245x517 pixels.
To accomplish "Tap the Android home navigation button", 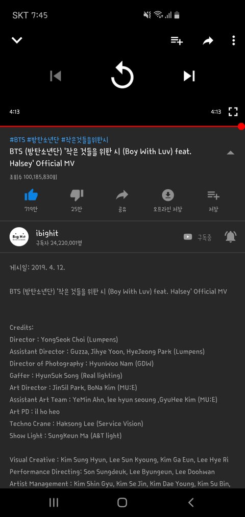I will 122,502.
